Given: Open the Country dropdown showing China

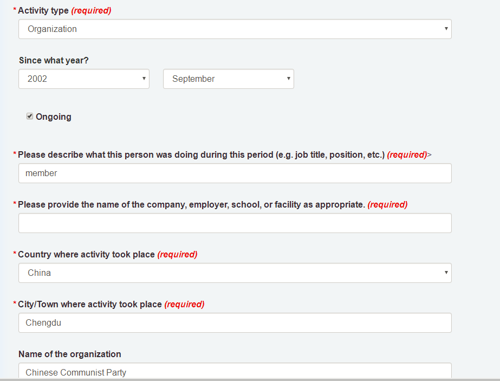Looking at the screenshot, I should coord(235,273).
